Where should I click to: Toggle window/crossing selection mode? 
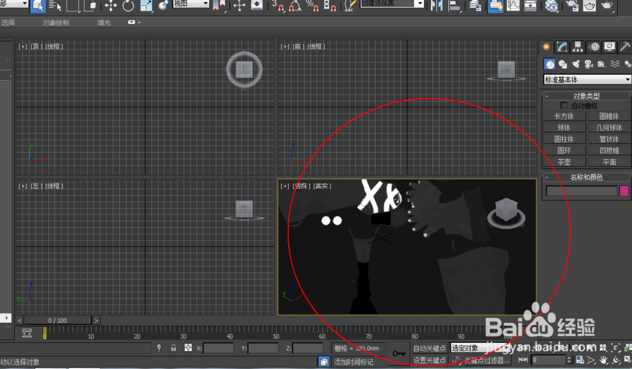(90, 6)
